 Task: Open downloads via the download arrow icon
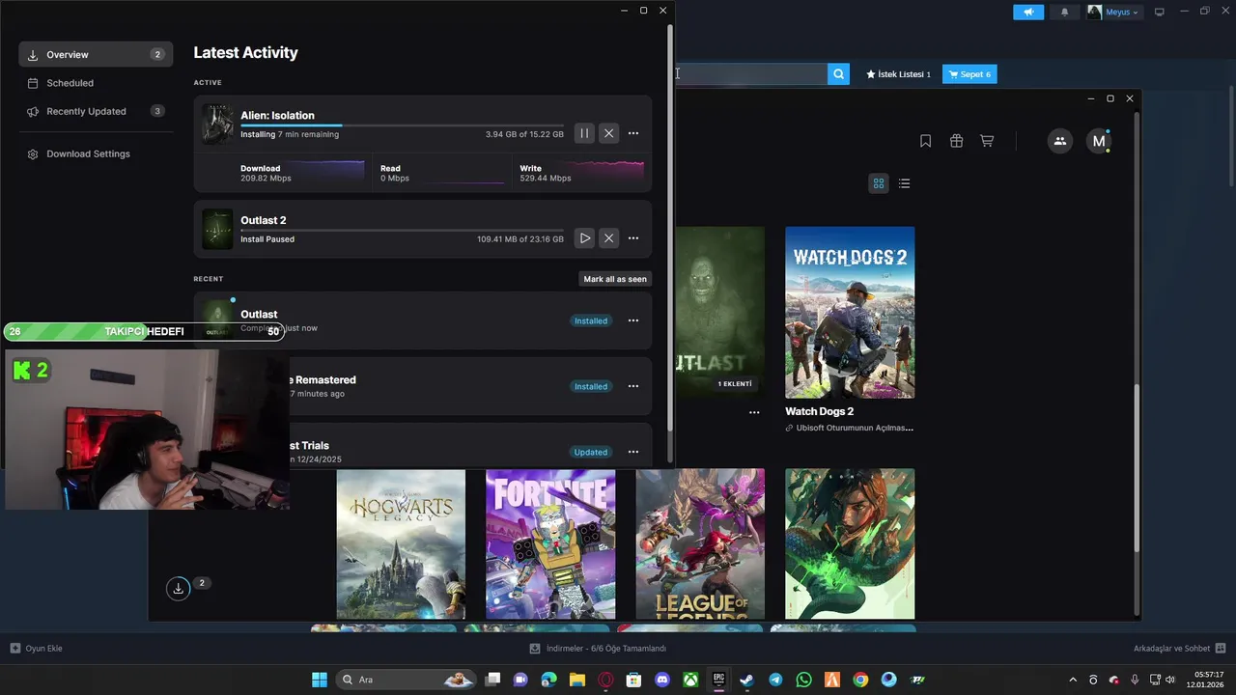tap(178, 588)
